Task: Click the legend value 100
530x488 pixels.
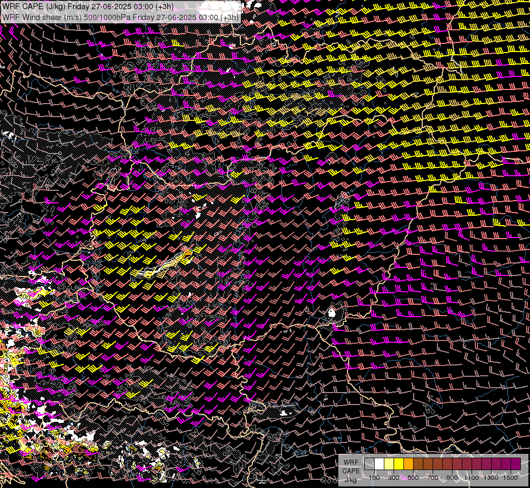Action: [x=374, y=478]
